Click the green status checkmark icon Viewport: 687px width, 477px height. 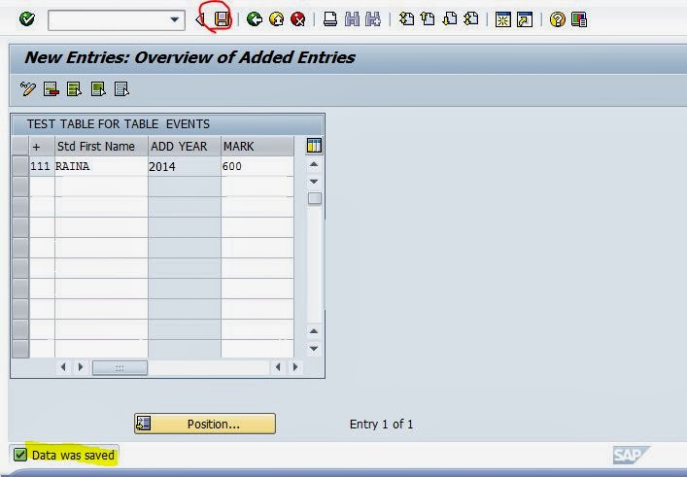pyautogui.click(x=19, y=455)
